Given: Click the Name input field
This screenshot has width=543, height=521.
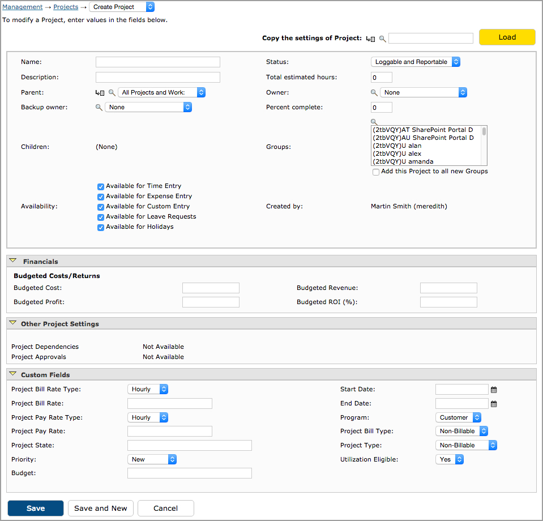Looking at the screenshot, I should [x=158, y=62].
